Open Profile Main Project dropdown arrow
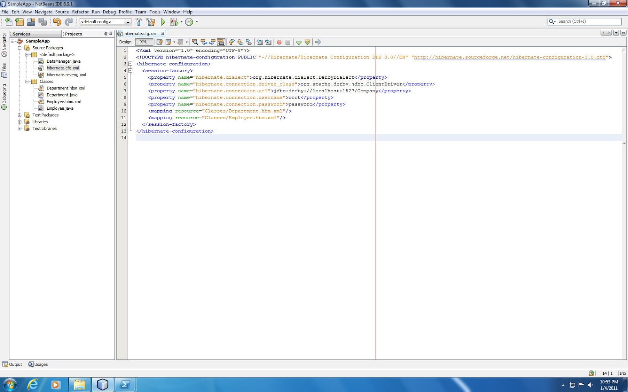 pos(197,22)
